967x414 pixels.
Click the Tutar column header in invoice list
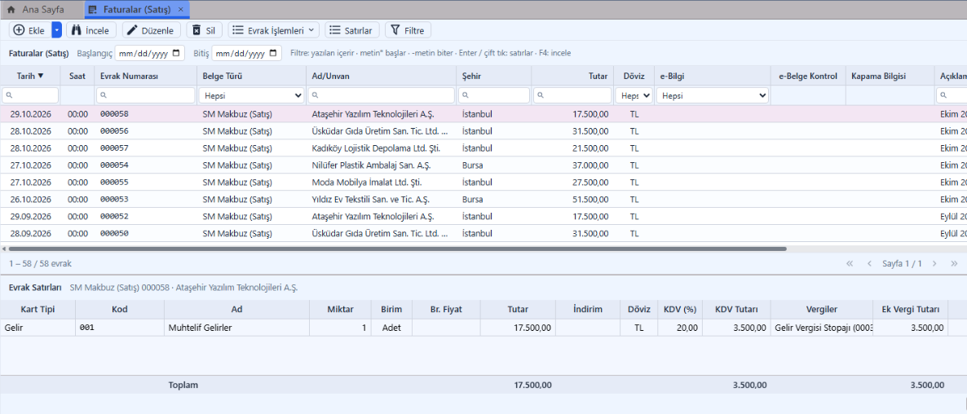click(x=572, y=76)
